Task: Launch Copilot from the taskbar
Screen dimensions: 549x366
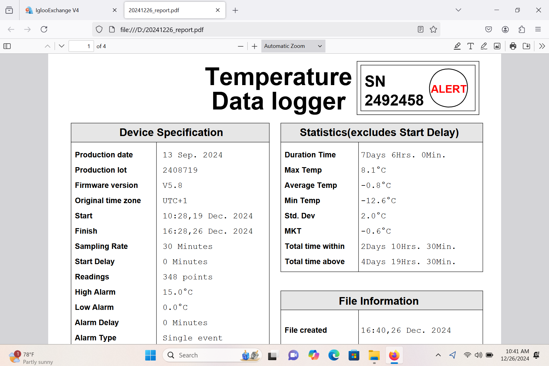Action: tap(314, 355)
